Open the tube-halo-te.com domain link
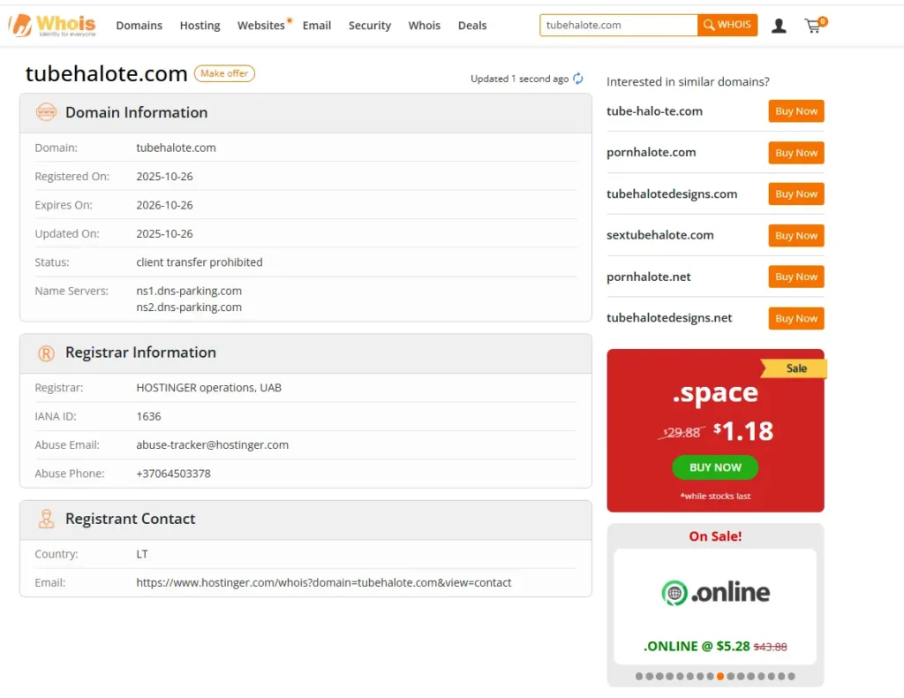Viewport: 904px width, 698px height. [654, 110]
